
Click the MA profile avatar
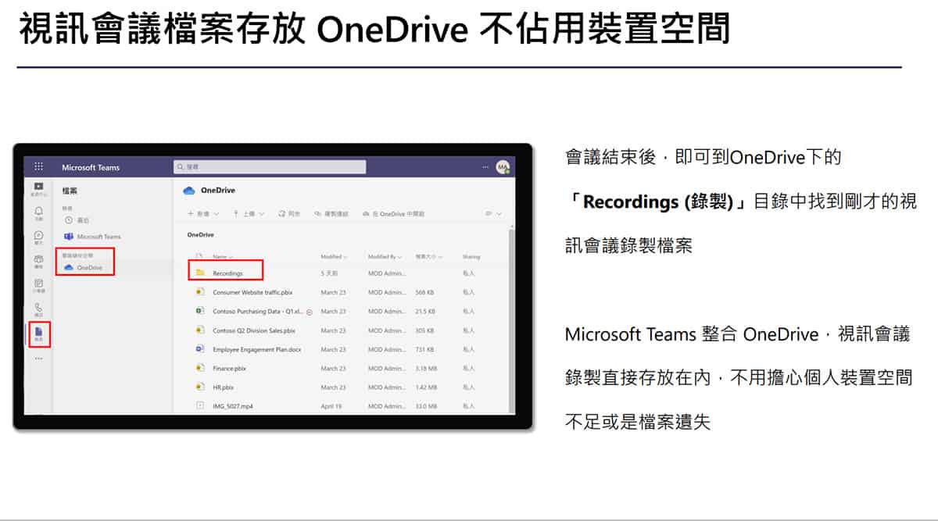pyautogui.click(x=502, y=166)
